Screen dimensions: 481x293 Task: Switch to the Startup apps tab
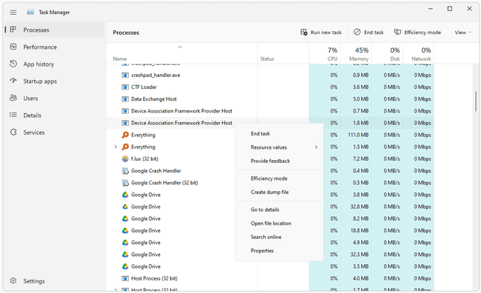click(x=54, y=81)
